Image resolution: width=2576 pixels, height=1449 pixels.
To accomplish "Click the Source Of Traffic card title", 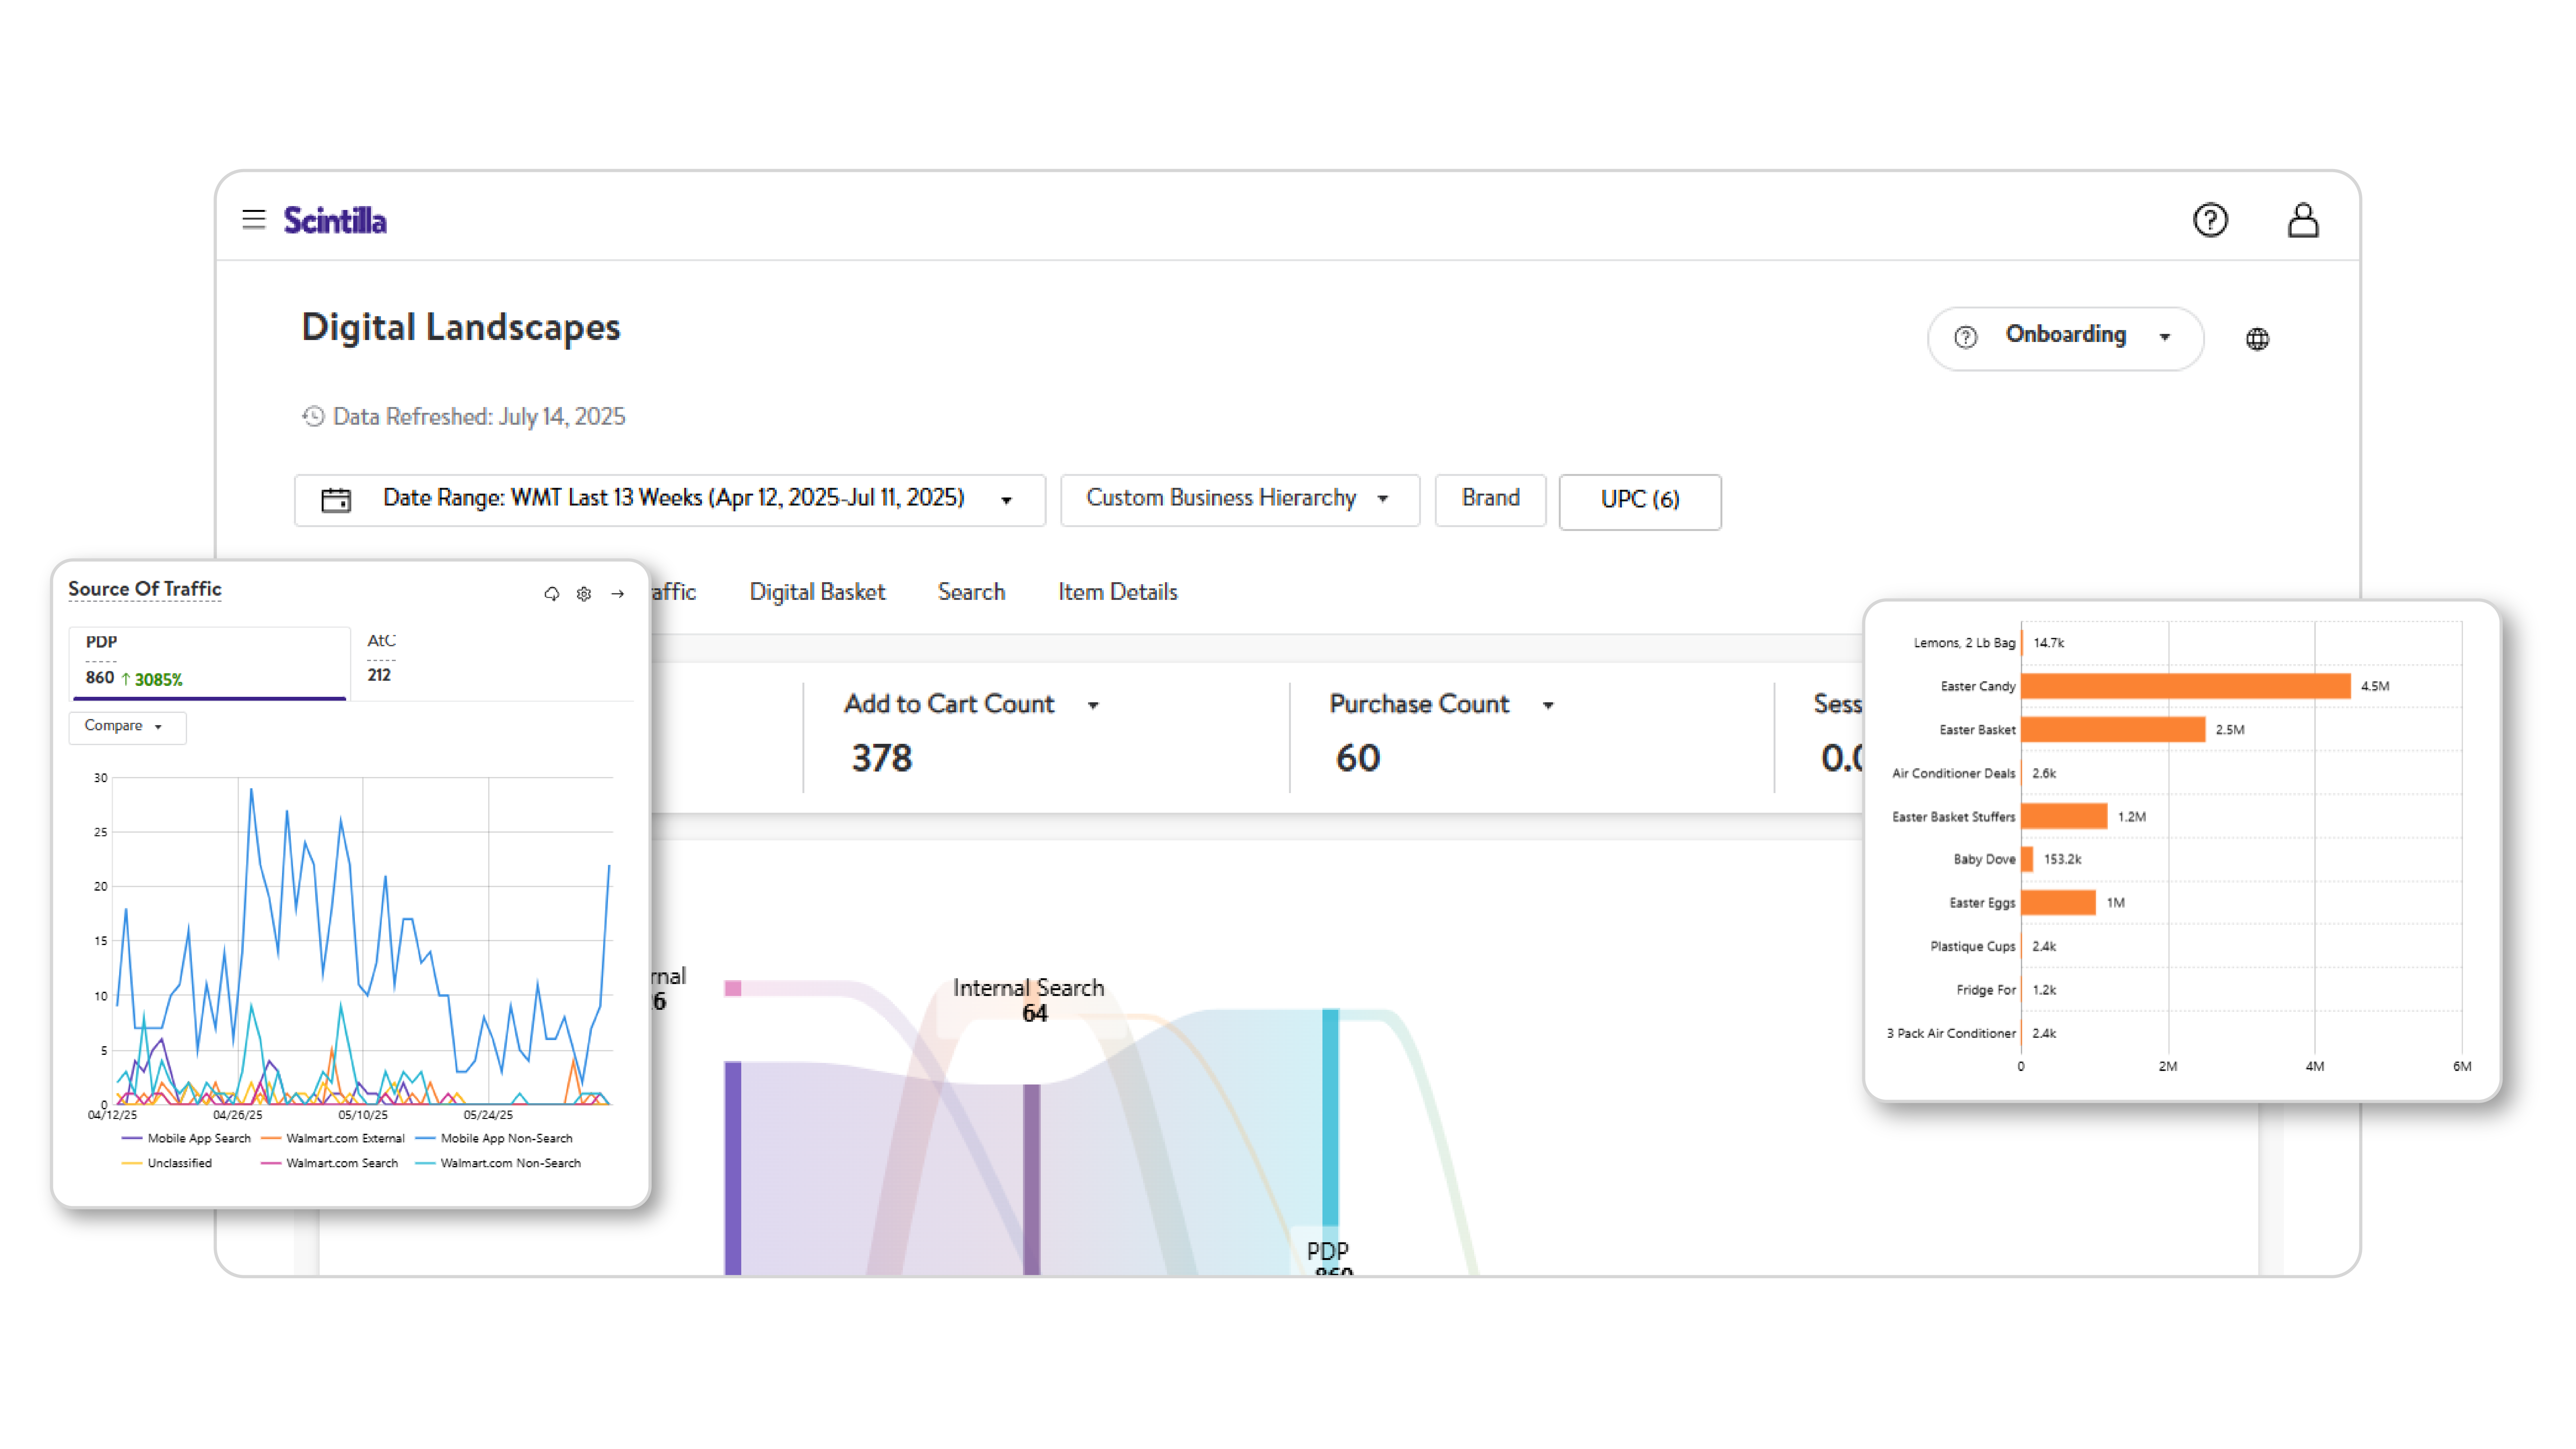I will pos(145,589).
